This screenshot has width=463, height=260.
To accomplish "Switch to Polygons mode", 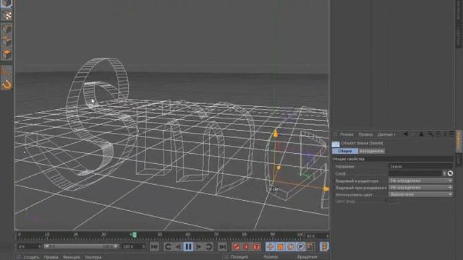I will click(7, 54).
